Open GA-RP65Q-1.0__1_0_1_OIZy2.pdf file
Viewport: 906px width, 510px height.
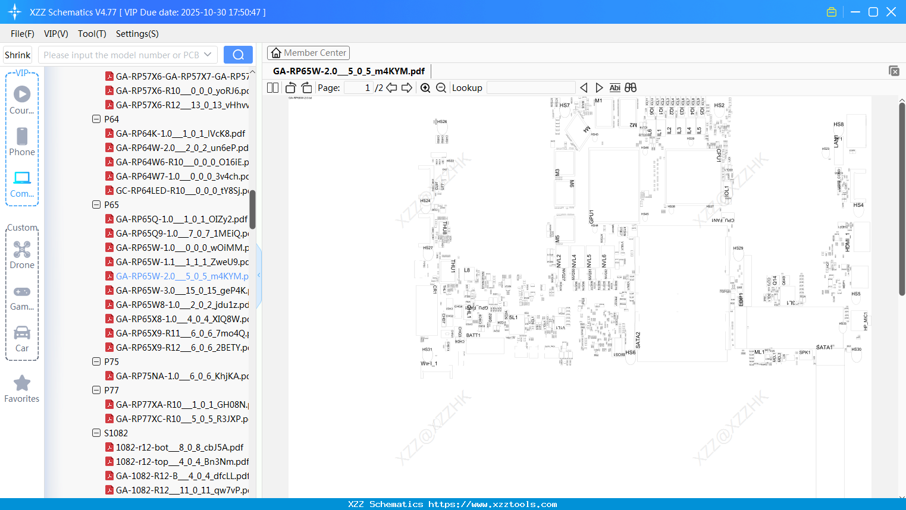click(x=181, y=219)
